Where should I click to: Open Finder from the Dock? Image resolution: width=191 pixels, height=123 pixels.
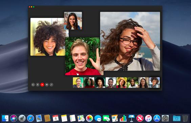5,118
